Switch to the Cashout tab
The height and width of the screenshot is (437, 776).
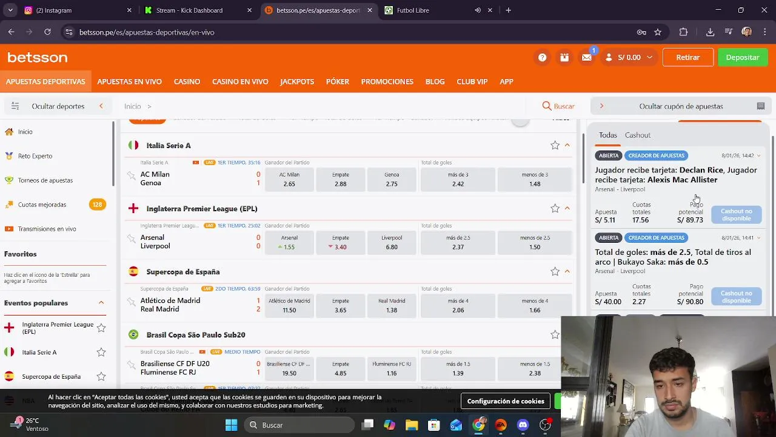[x=638, y=135]
